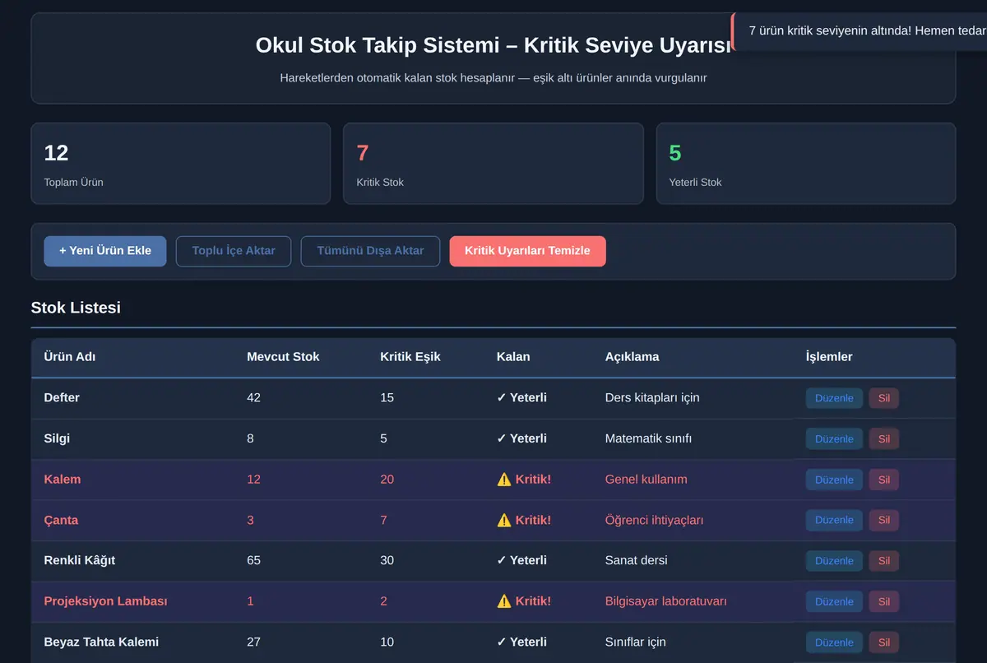The height and width of the screenshot is (663, 987).
Task: Click the critical-level toast notification
Action: point(860,31)
